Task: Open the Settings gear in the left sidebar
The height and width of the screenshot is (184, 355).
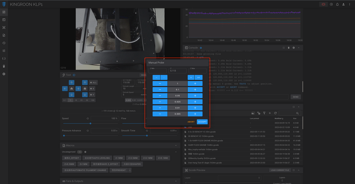Action: tap(4, 74)
